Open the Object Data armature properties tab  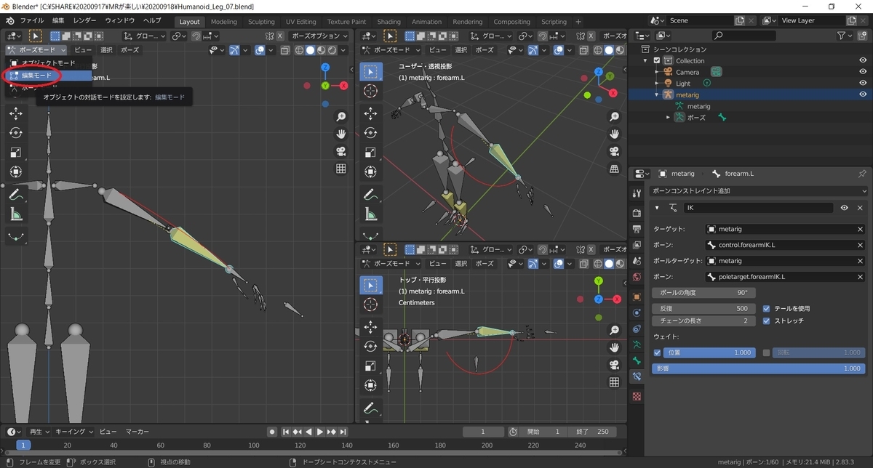click(x=637, y=344)
